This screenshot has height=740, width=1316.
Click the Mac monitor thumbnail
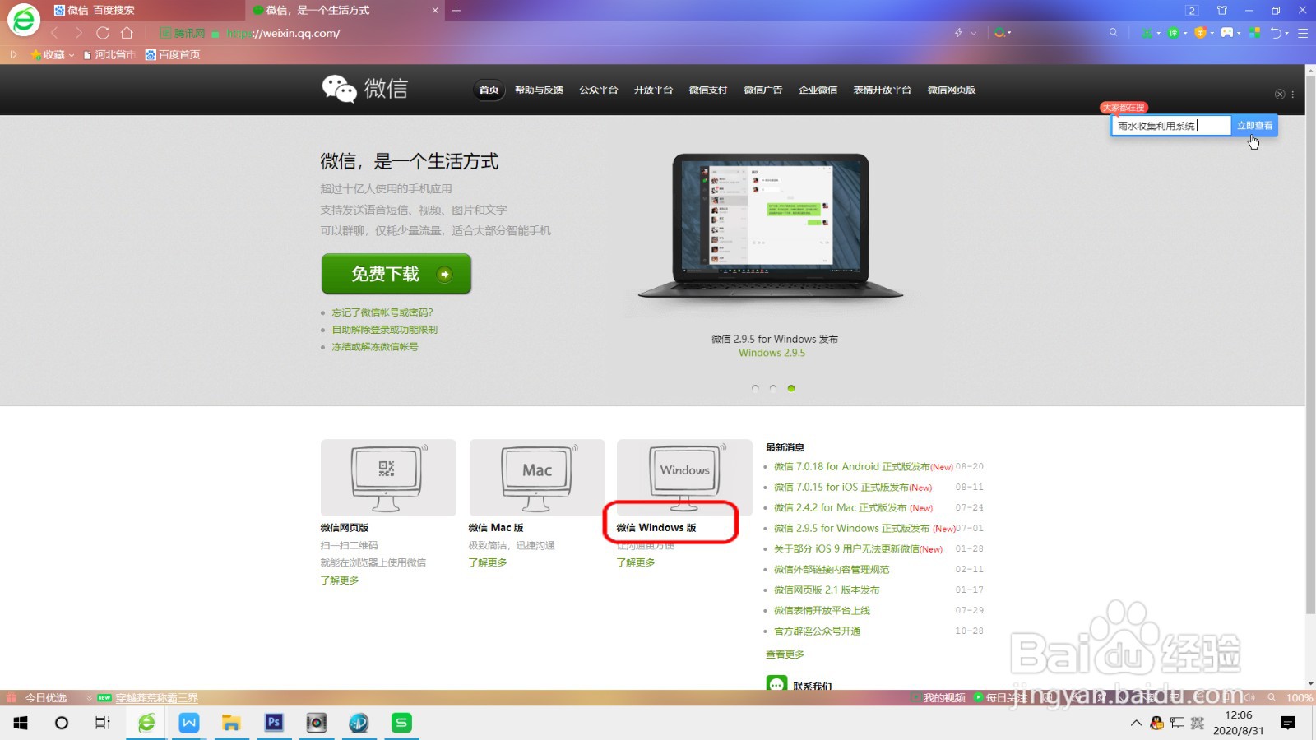coord(537,477)
